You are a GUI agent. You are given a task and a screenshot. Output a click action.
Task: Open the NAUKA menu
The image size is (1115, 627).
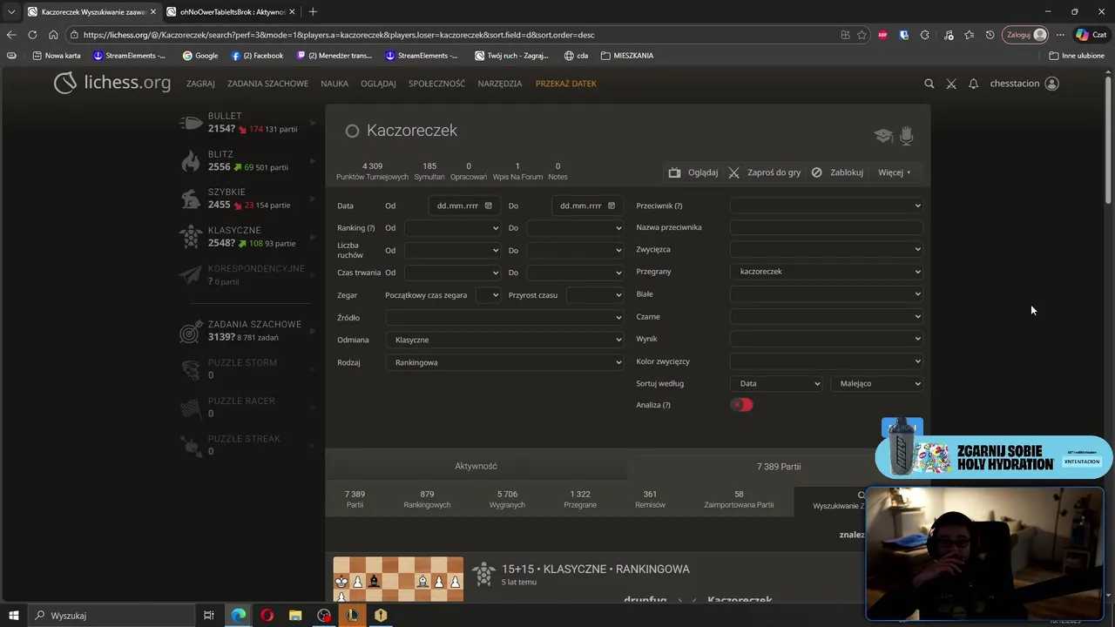coord(334,84)
